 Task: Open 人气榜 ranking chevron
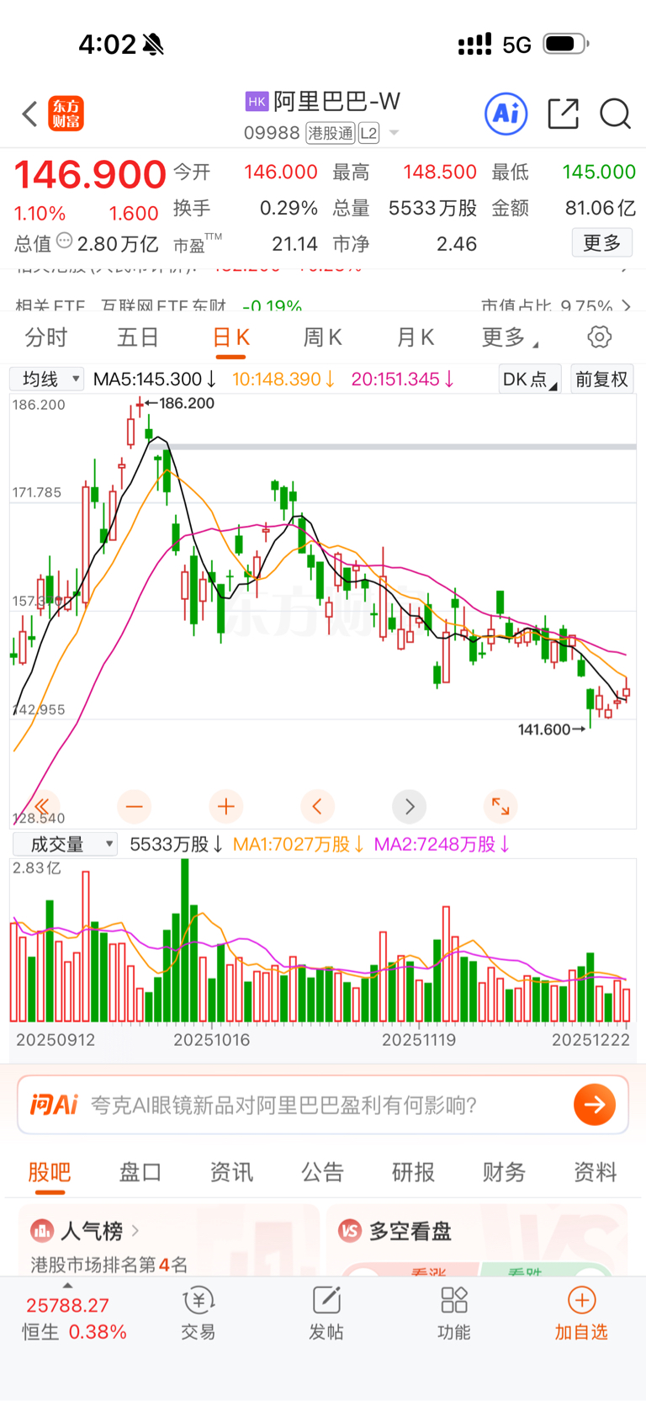click(135, 1231)
